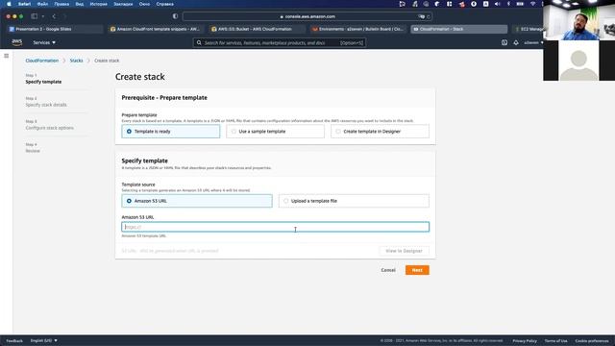Go to Stacks breadcrumb link
The image size is (615, 346).
(76, 61)
